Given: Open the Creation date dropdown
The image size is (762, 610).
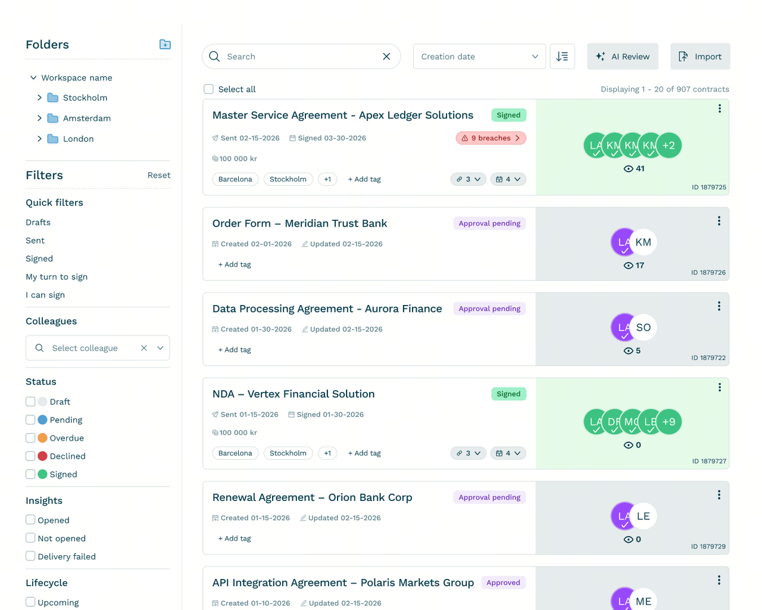Looking at the screenshot, I should 479,57.
